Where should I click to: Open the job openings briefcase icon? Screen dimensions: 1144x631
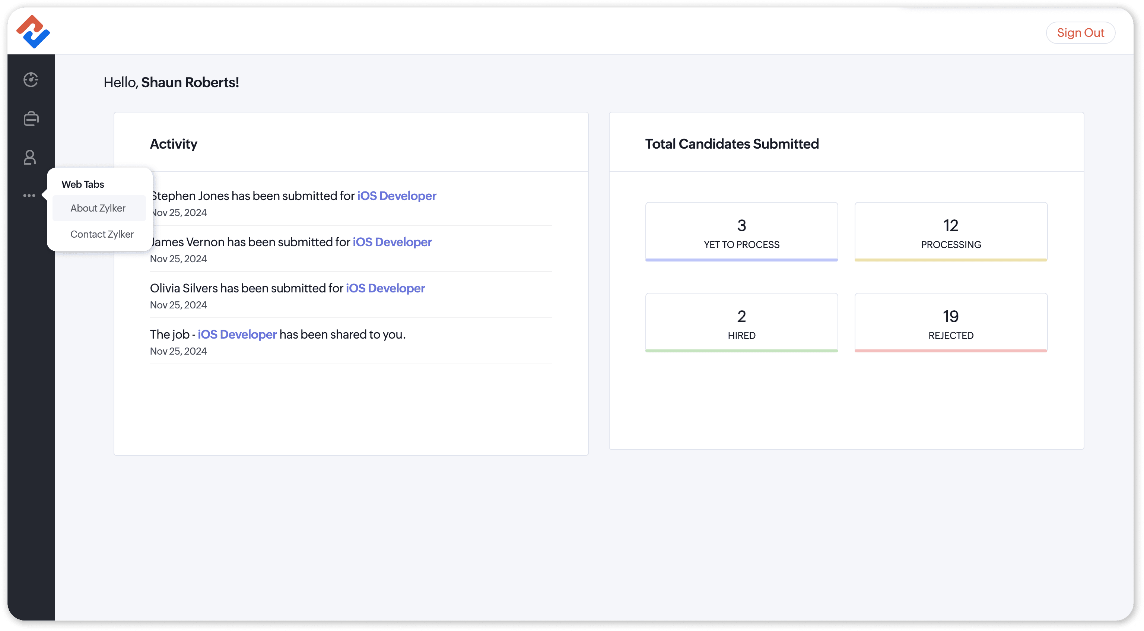point(31,119)
